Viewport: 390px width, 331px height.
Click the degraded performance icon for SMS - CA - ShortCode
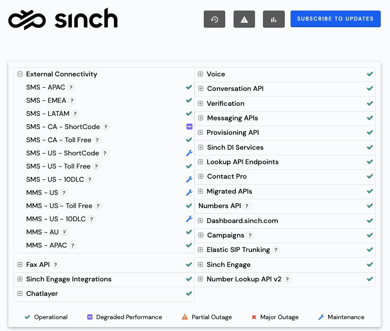[x=189, y=126]
